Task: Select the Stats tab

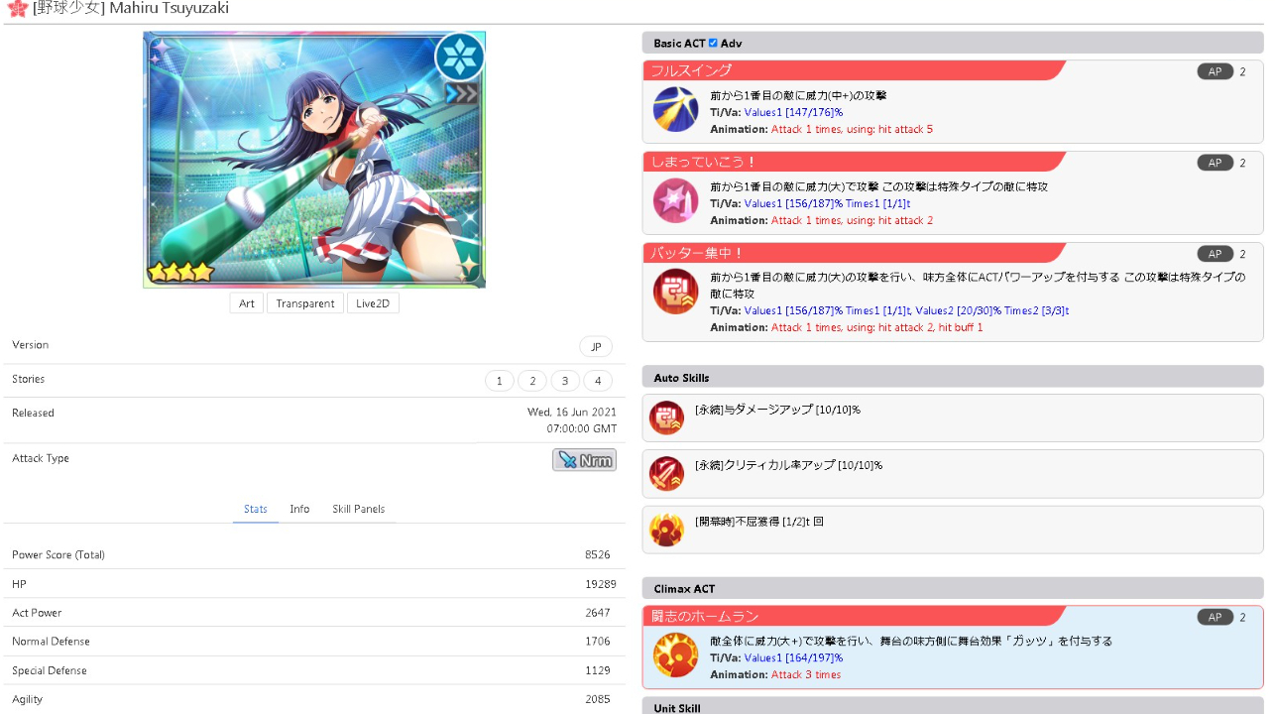Action: pyautogui.click(x=256, y=509)
